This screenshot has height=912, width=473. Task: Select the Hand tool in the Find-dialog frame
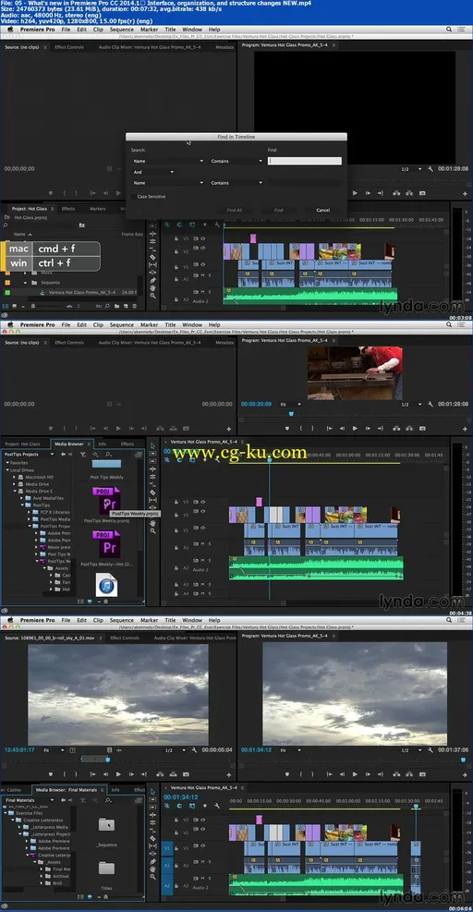[x=153, y=287]
